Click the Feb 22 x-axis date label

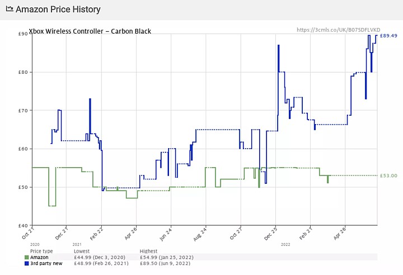coord(97,234)
